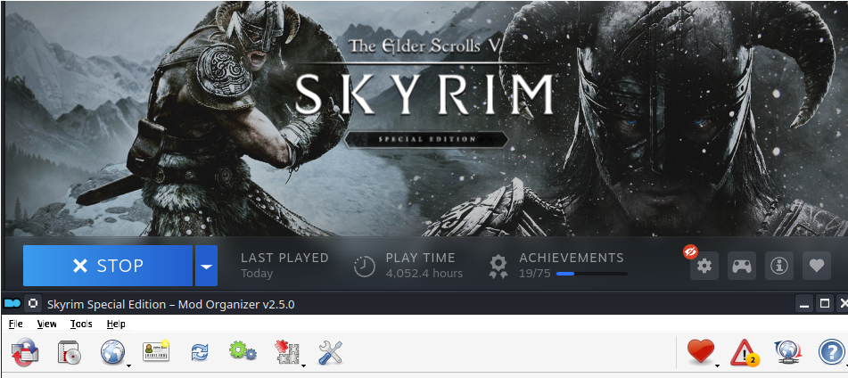Click the achievements badge icon
848x378 pixels.
pyautogui.click(x=498, y=266)
